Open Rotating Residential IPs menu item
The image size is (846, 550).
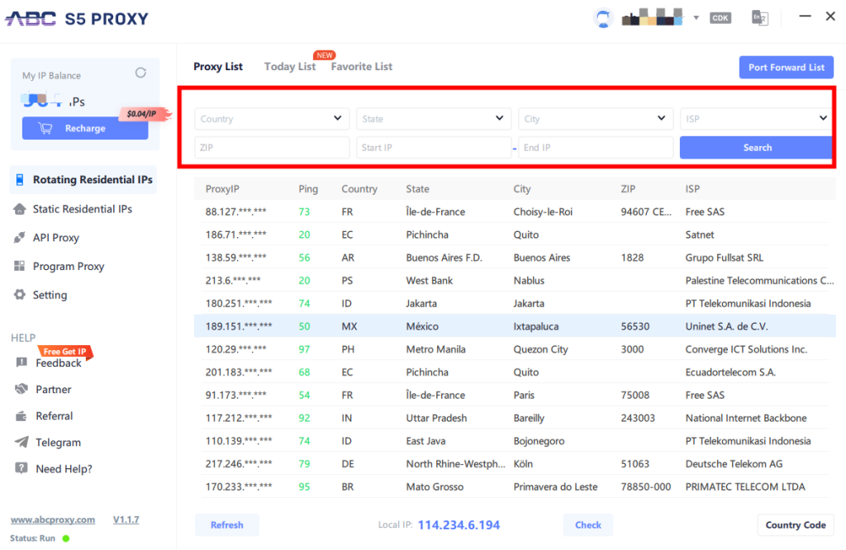tap(83, 179)
